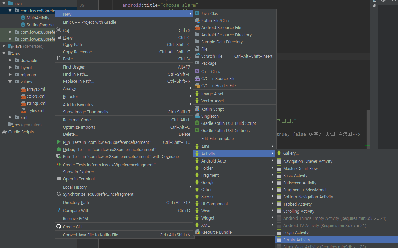Click the Image Asset android icon
398x248 pixels.
[197, 94]
